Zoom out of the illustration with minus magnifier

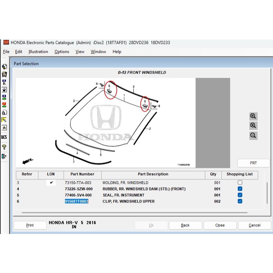(x=253, y=135)
